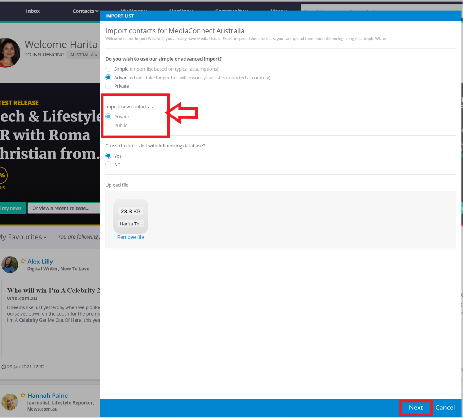This screenshot has width=463, height=418.
Task: Click Cancel to close import wizard
Action: [x=445, y=408]
